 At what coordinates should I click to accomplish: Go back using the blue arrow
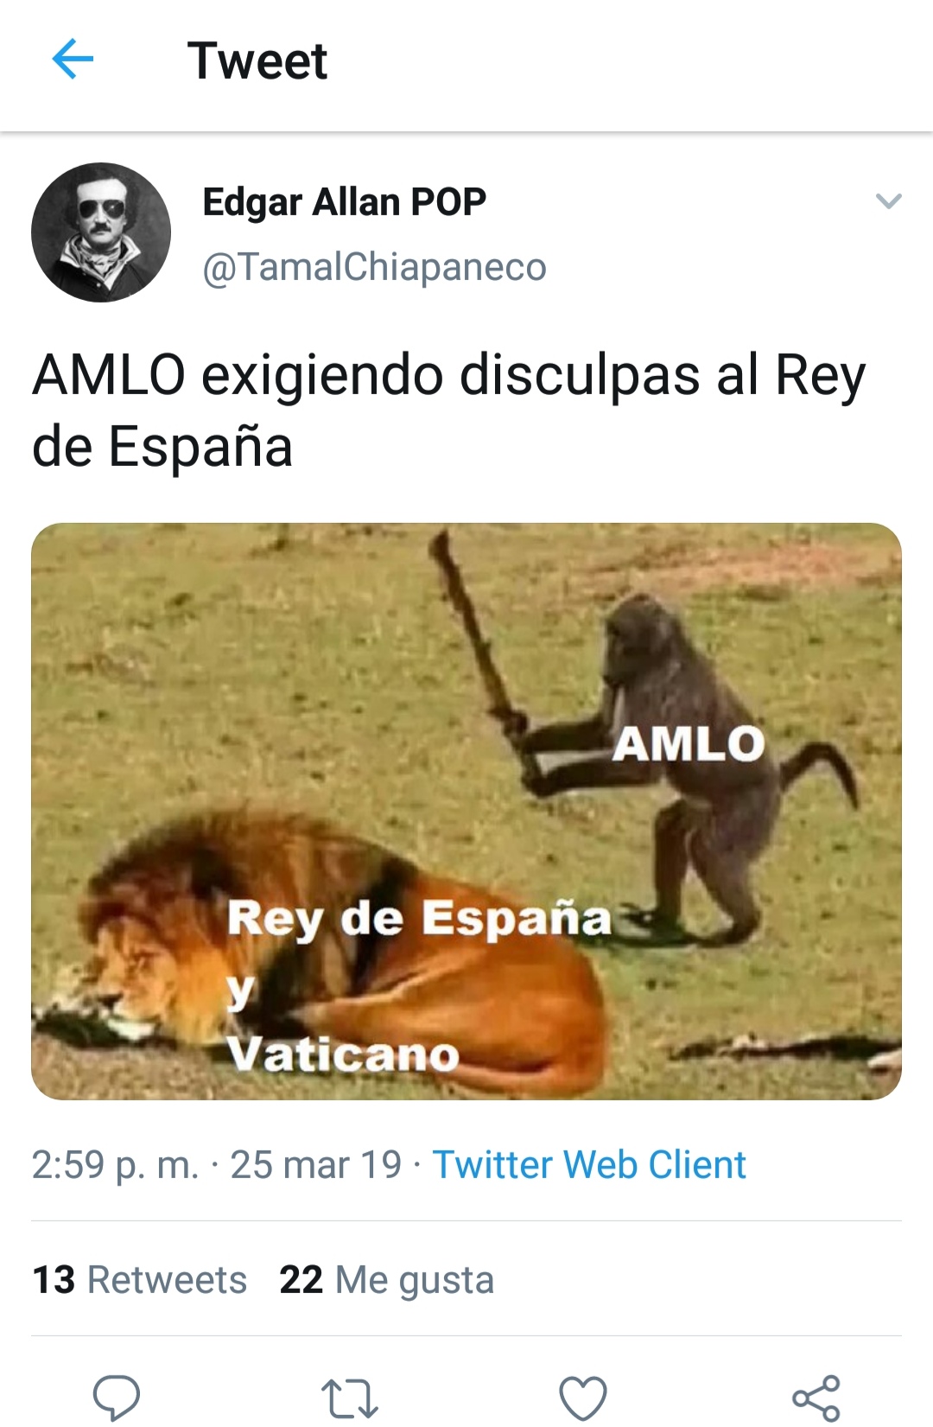click(x=73, y=60)
